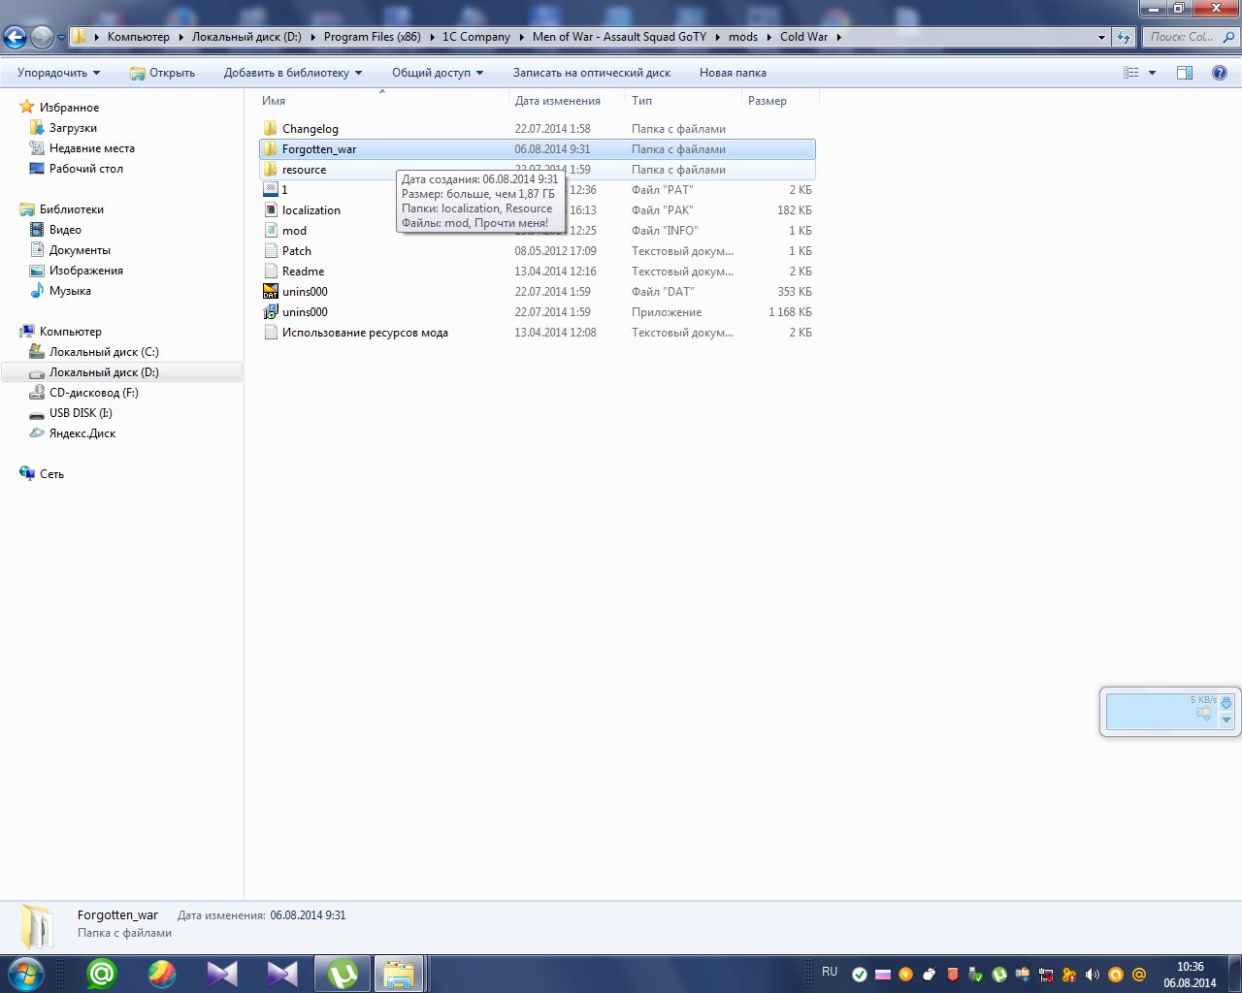
Task: Open the volume speaker tray icon
Action: (x=1093, y=975)
